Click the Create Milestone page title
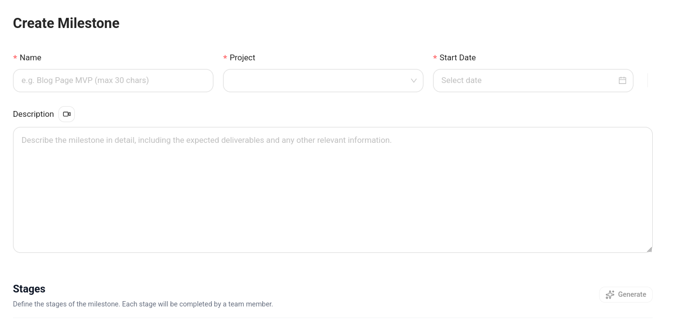 coord(66,23)
